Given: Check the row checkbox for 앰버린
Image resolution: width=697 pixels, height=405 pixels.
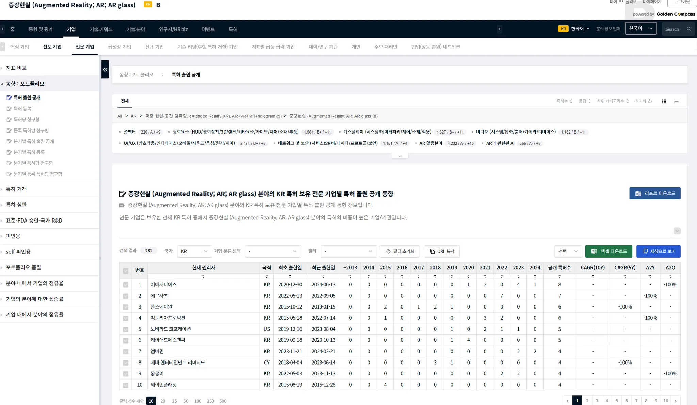Looking at the screenshot, I should [x=126, y=352].
